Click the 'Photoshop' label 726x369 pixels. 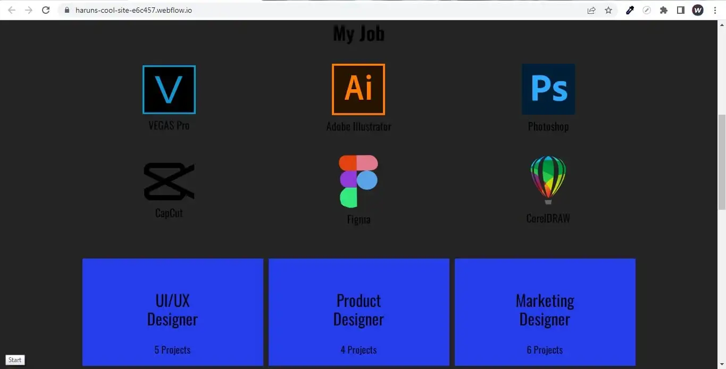548,127
